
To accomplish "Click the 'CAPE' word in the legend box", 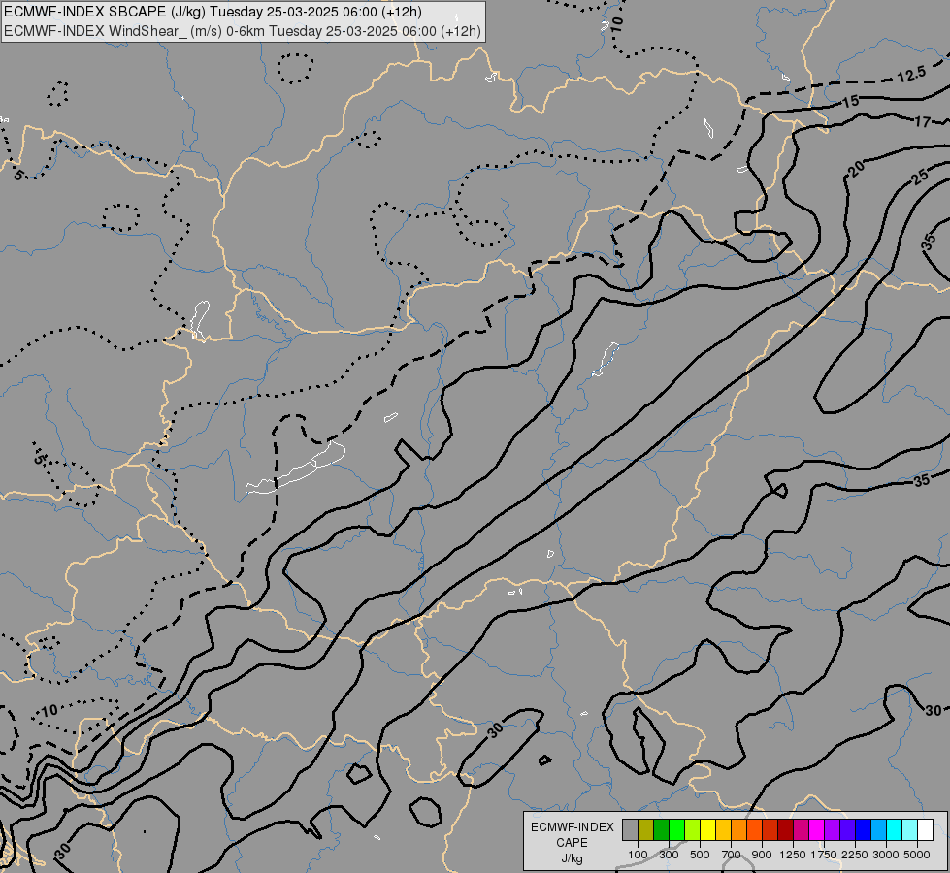I will (x=572, y=843).
